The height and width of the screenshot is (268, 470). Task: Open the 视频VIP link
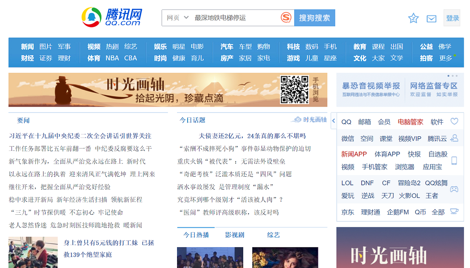(410, 138)
